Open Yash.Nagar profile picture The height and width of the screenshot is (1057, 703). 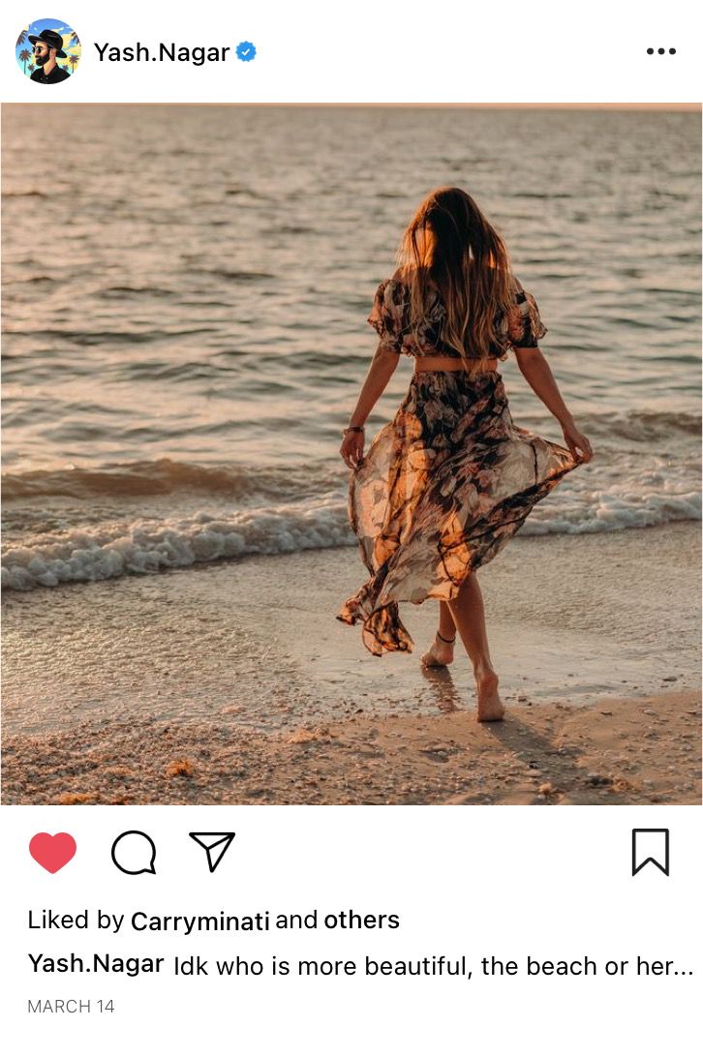[48, 51]
